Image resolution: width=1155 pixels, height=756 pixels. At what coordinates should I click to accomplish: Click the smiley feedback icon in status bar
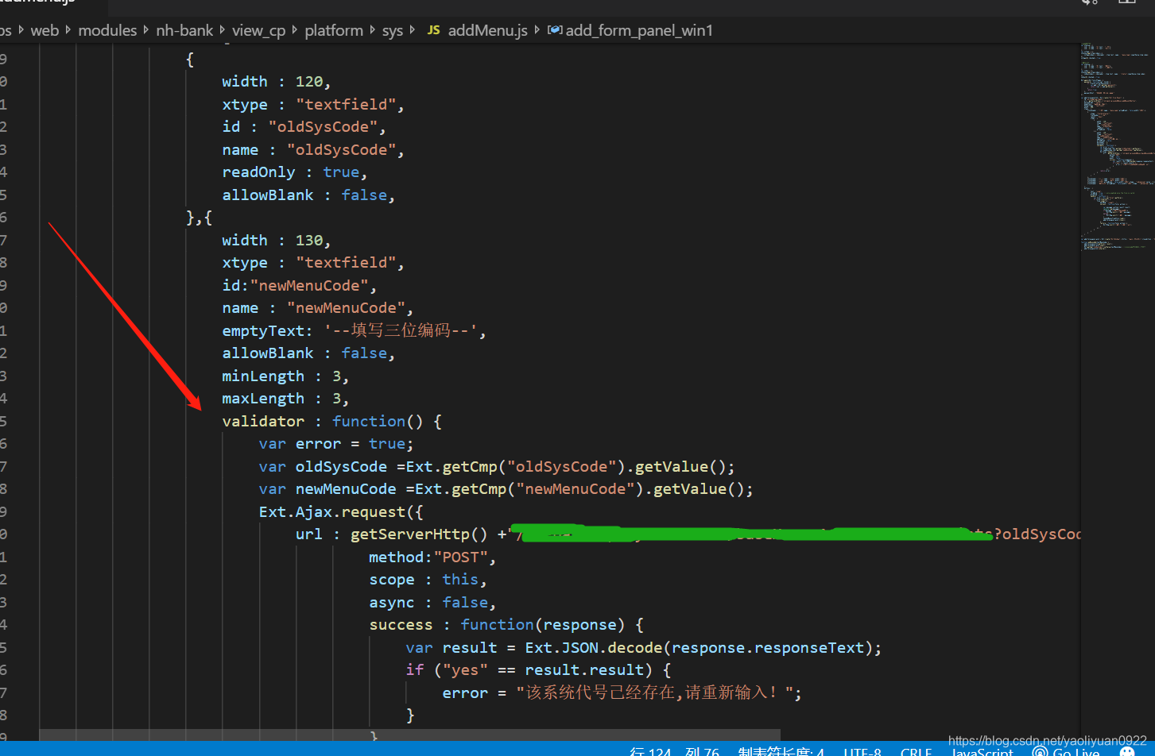1127,750
